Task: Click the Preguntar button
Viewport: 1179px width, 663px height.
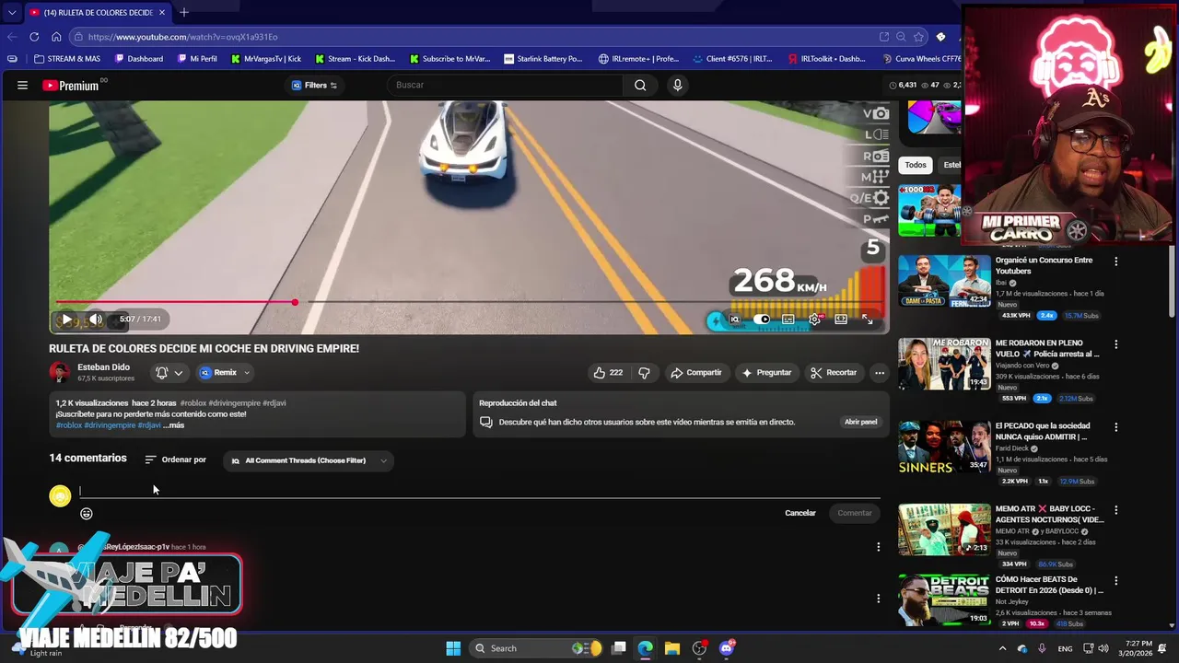Action: [766, 373]
